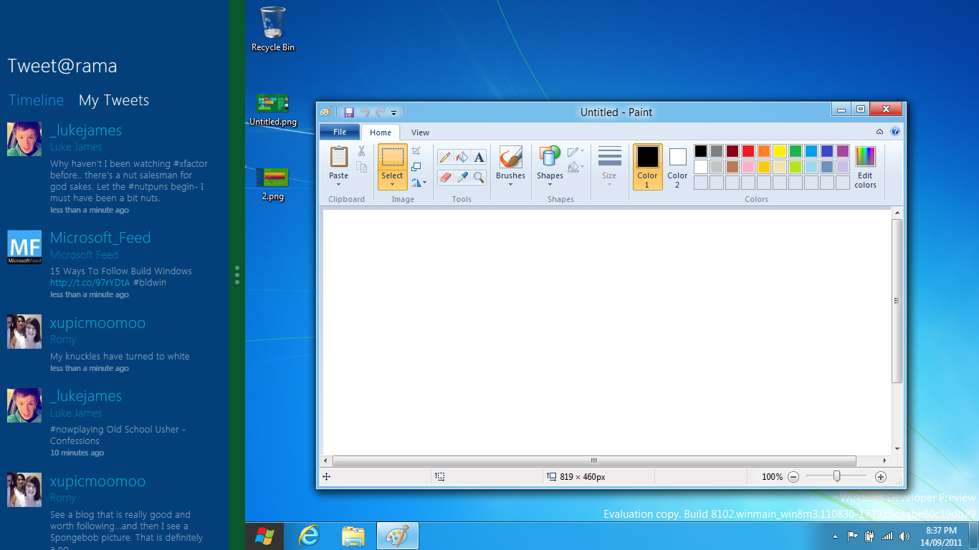979x550 pixels.
Task: Open the Select dropdown arrow
Action: tap(392, 184)
